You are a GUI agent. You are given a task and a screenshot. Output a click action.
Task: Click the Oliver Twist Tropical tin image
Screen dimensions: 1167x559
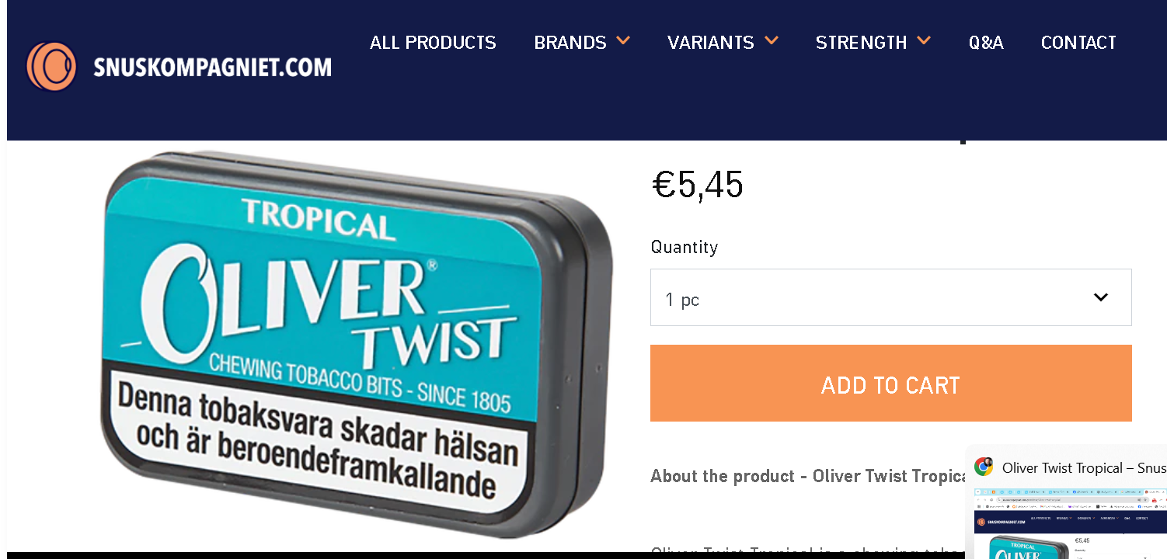point(356,344)
